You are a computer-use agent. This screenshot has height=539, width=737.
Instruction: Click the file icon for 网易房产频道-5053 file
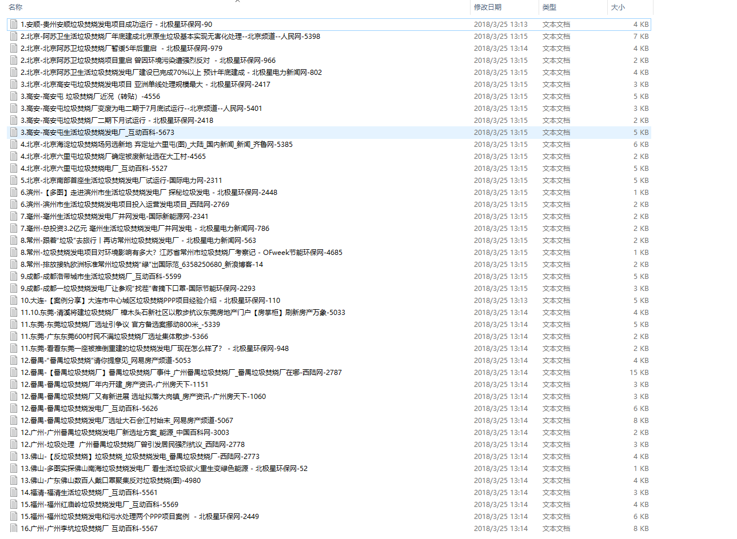point(14,360)
